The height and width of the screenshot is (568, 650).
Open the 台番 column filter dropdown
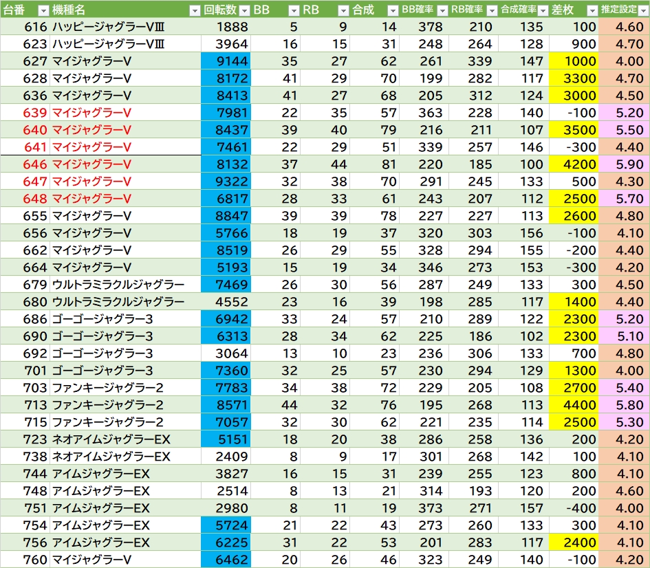tap(43, 10)
